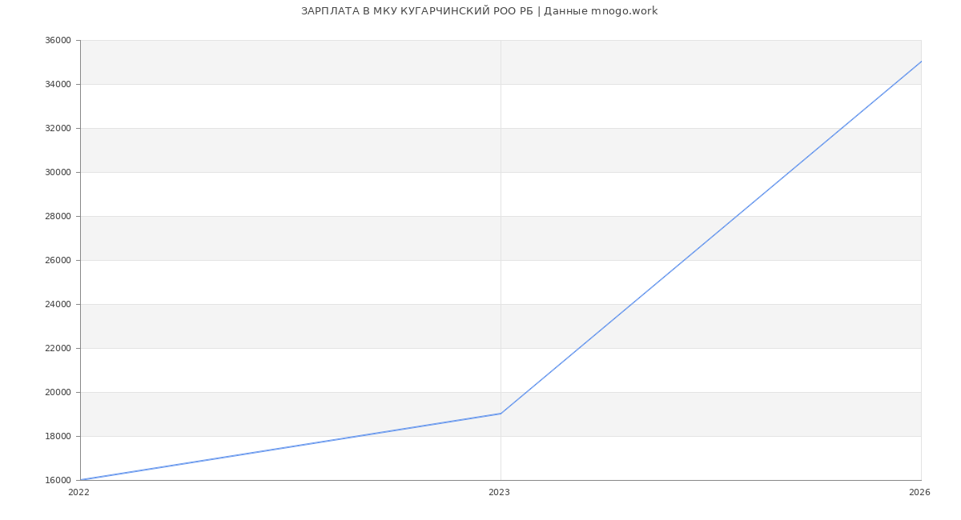Select the 34000 y-axis label

(59, 85)
